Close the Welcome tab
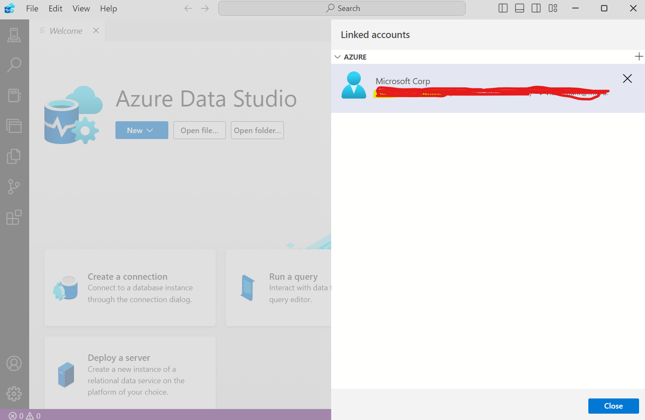645x420 pixels. pos(96,30)
